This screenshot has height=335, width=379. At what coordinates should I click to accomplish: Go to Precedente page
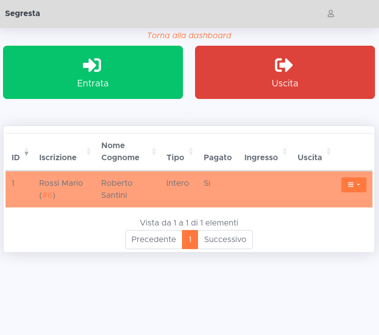pos(153,240)
